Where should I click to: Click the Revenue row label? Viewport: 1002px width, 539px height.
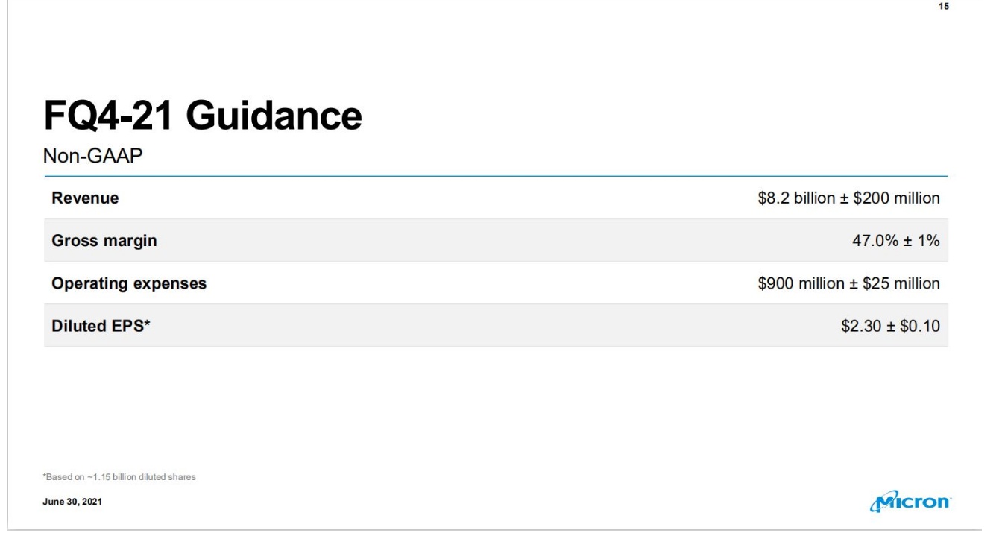point(86,198)
